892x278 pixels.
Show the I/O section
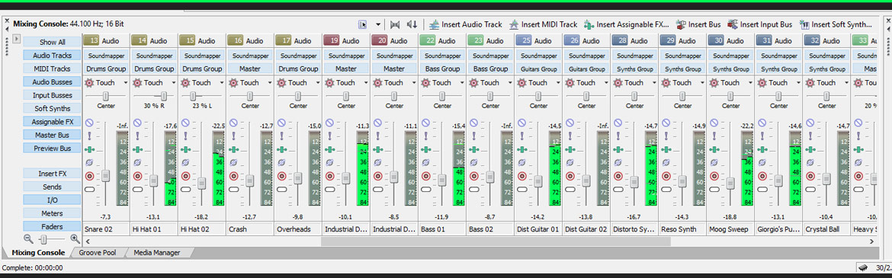(53, 200)
